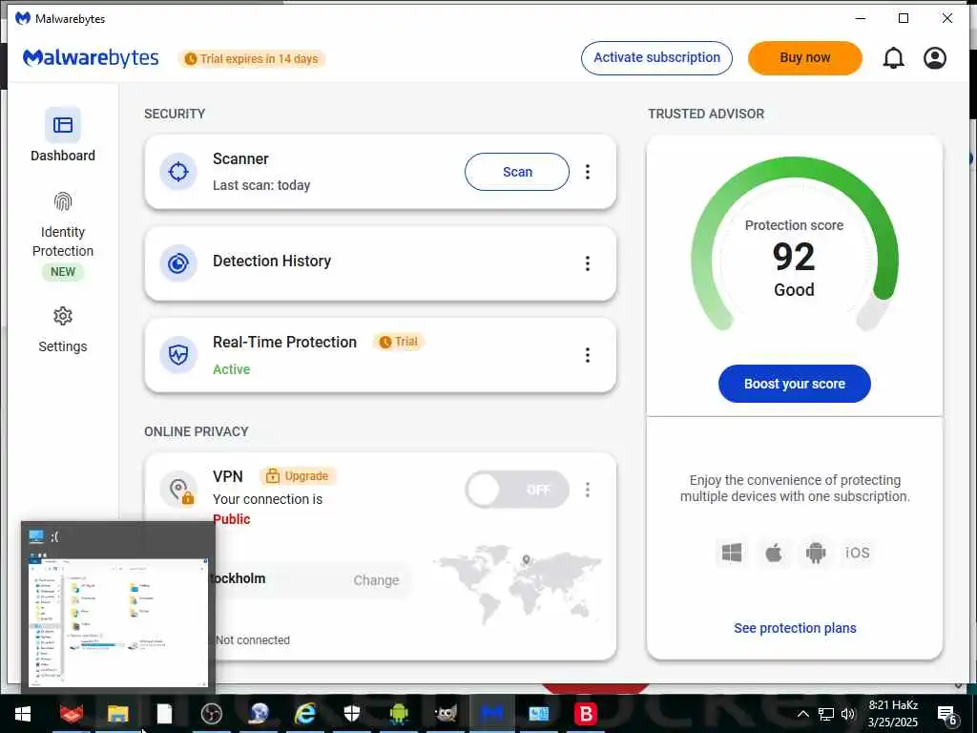Open the Dashboard sidebar icon
This screenshot has width=977, height=733.
coord(63,125)
